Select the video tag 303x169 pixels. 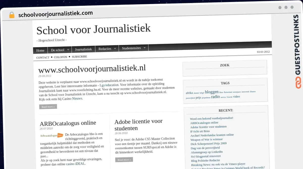tap(236, 96)
